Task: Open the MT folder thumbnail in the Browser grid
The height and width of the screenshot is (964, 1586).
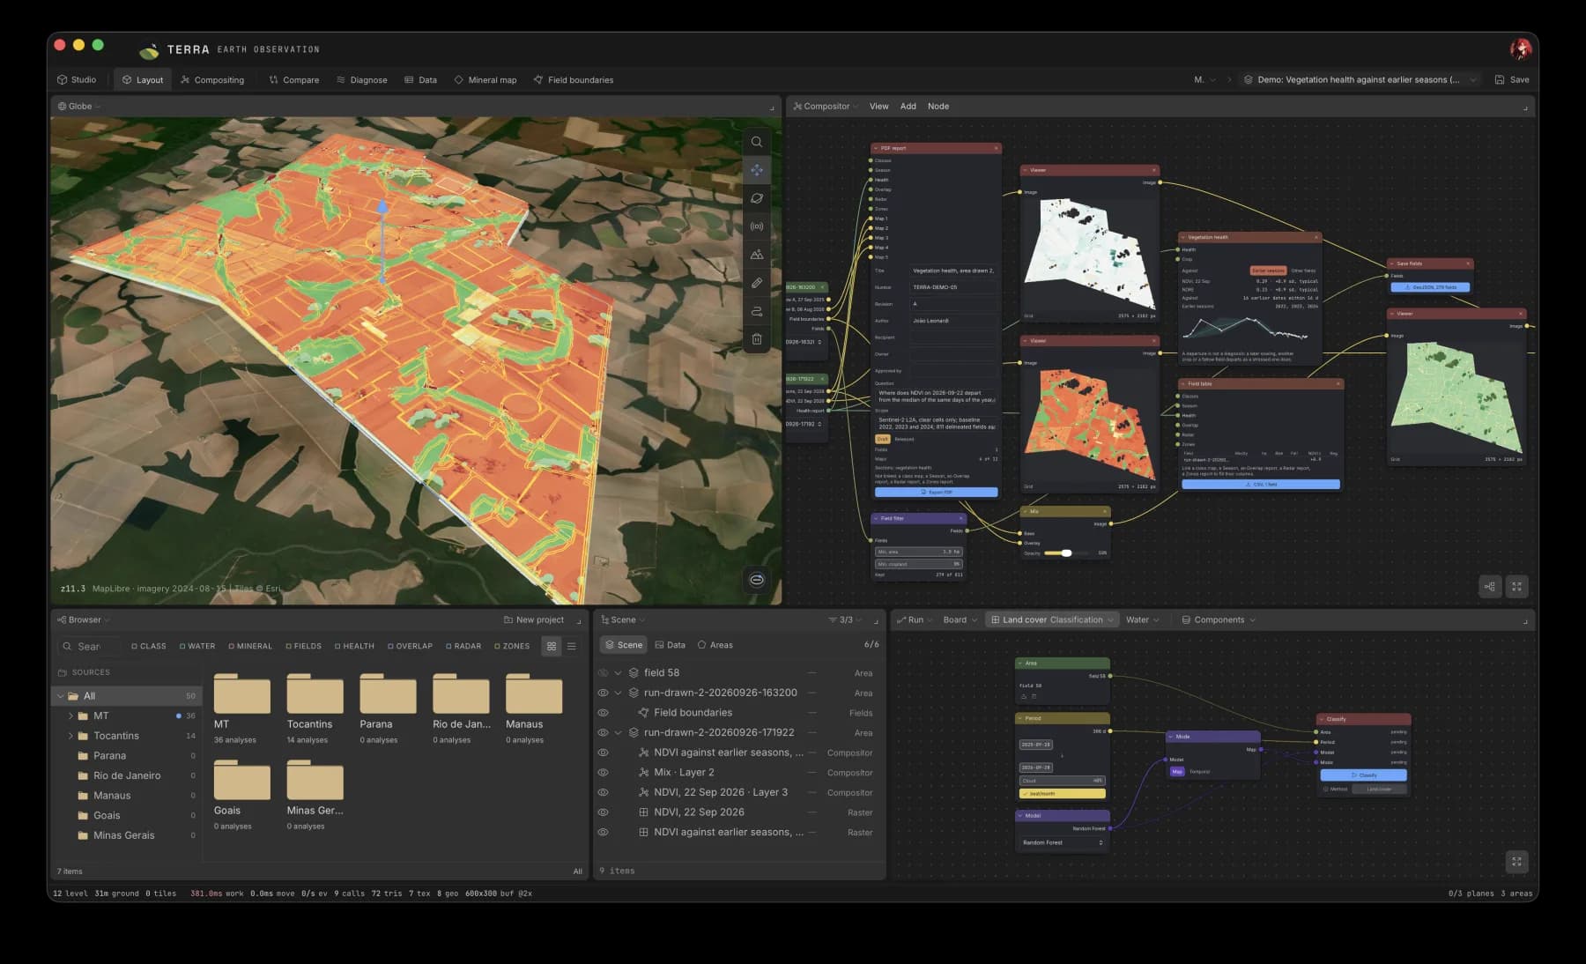Action: (x=241, y=693)
